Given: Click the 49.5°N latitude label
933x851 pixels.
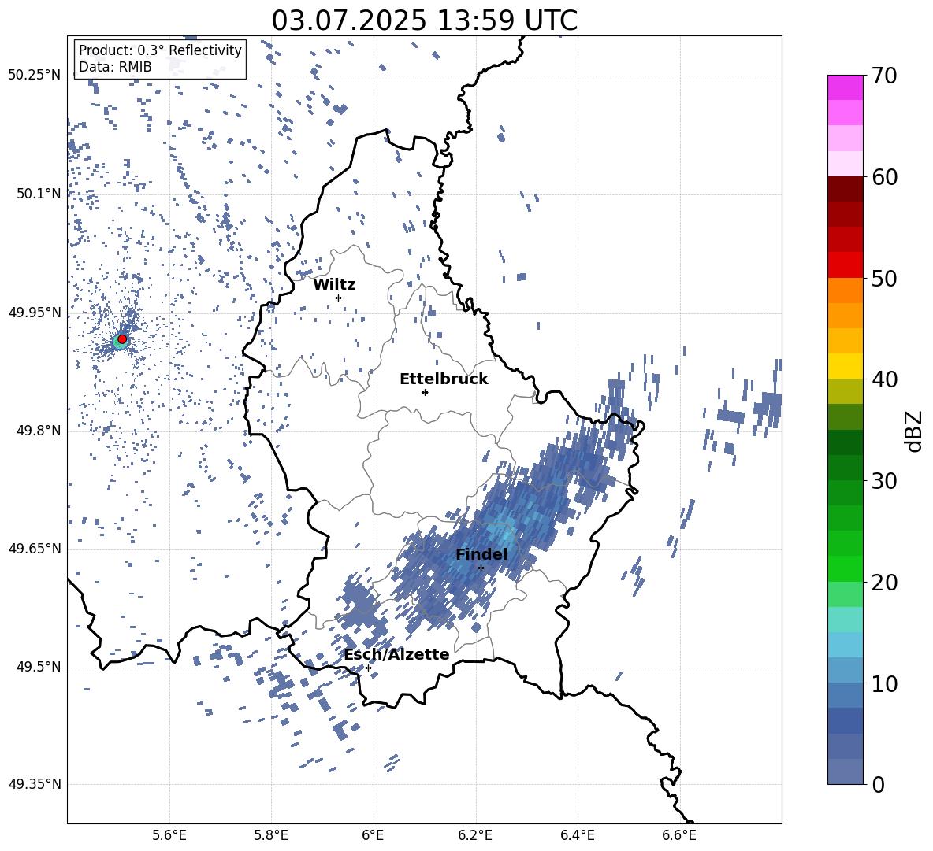Looking at the screenshot, I should click(x=39, y=667).
